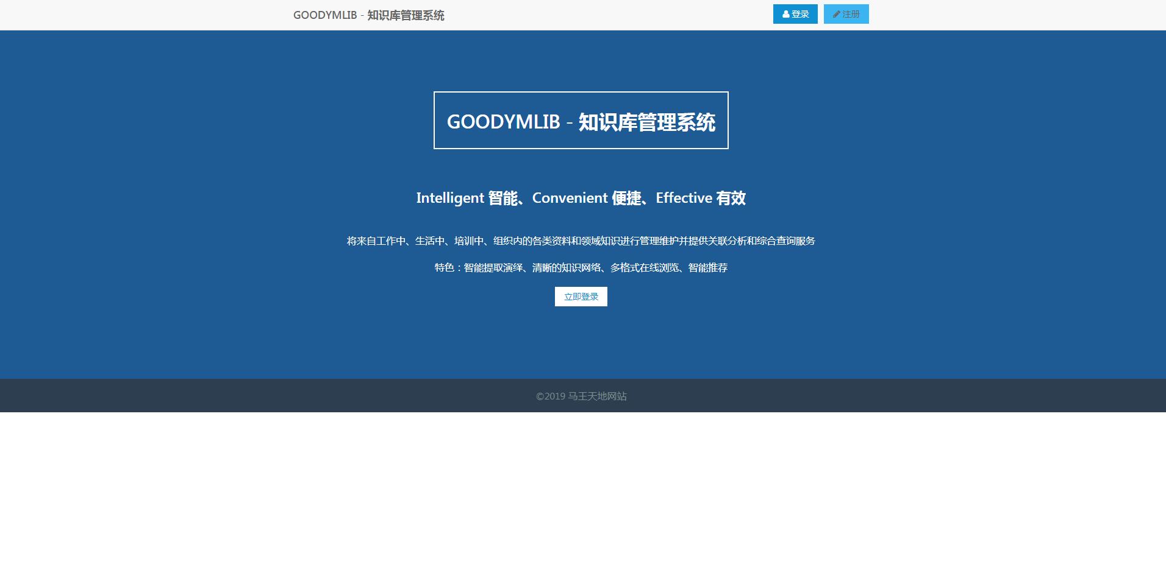1166x570 pixels.
Task: Click the description line starting 将来自工作中
Action: click(x=581, y=241)
